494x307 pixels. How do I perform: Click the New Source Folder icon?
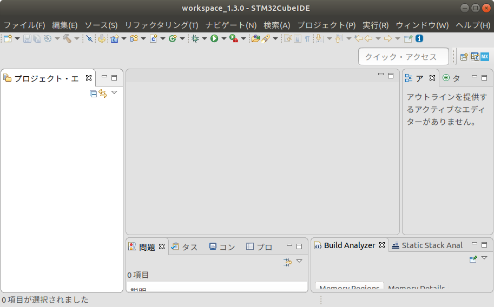click(134, 39)
